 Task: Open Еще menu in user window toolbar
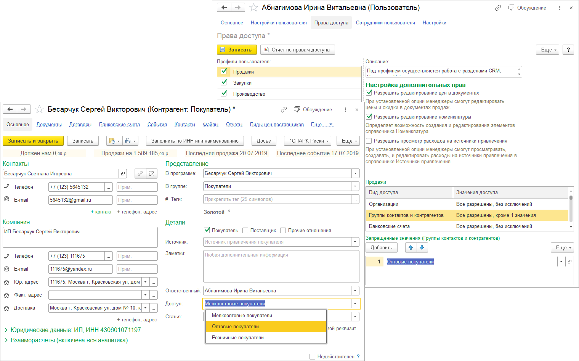click(549, 50)
